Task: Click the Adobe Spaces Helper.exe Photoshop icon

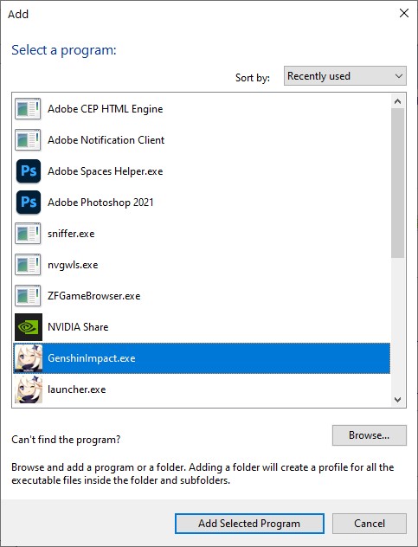Action: tap(29, 171)
